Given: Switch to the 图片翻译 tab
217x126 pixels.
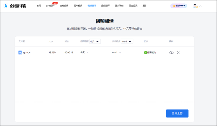Looking at the screenshot, I should pyautogui.click(x=78, y=6).
